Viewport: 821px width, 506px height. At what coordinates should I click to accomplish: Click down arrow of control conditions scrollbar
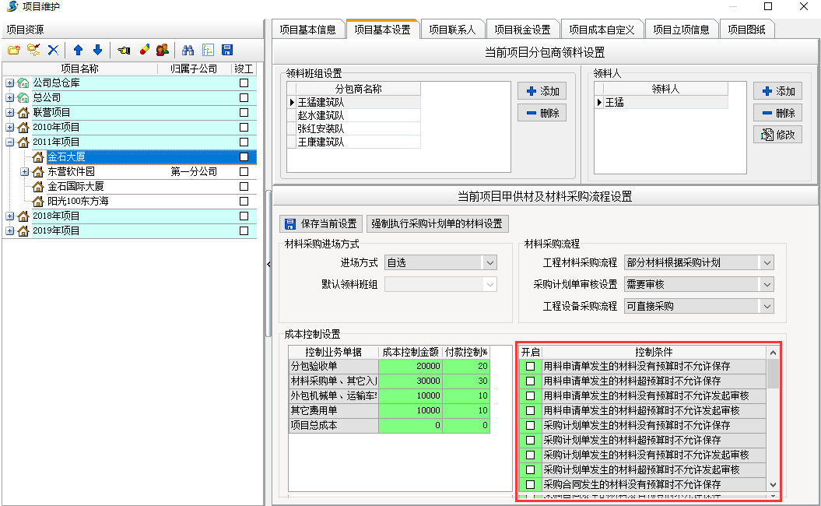point(773,484)
